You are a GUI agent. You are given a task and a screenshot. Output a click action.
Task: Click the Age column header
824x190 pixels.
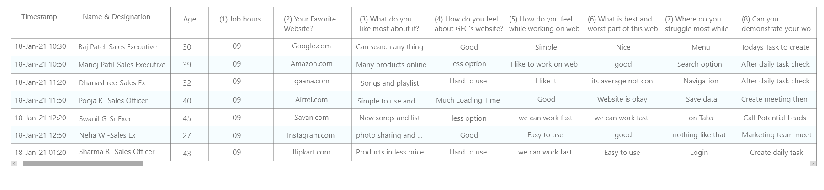[190, 23]
